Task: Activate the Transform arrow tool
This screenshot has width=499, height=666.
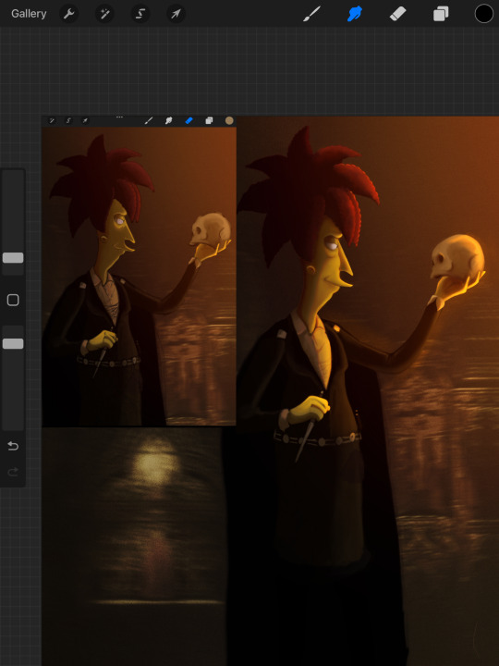Action: [x=176, y=14]
